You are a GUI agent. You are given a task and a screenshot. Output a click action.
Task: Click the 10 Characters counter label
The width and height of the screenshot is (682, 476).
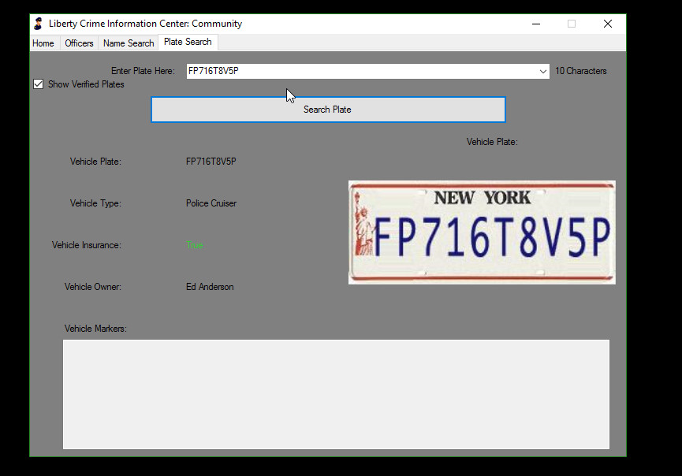[x=581, y=71]
